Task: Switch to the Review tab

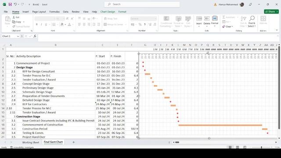Action: click(76, 12)
